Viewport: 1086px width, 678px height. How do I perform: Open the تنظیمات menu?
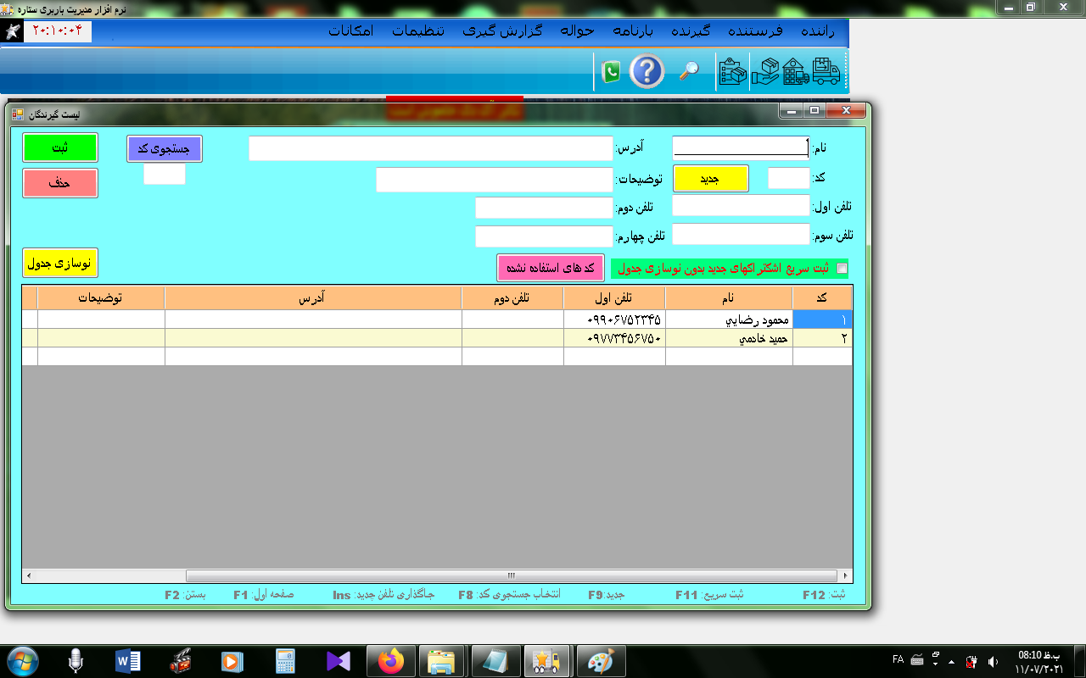[417, 31]
